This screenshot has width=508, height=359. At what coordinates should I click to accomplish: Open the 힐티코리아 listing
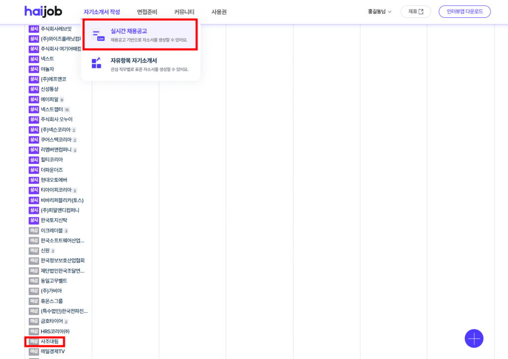(52, 160)
